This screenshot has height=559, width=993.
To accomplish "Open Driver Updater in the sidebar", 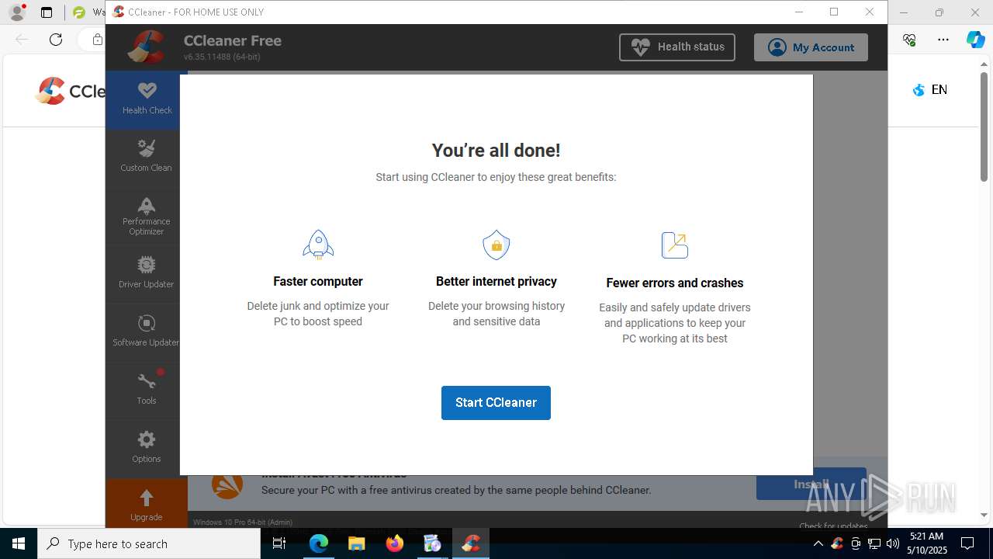I will coord(146,273).
